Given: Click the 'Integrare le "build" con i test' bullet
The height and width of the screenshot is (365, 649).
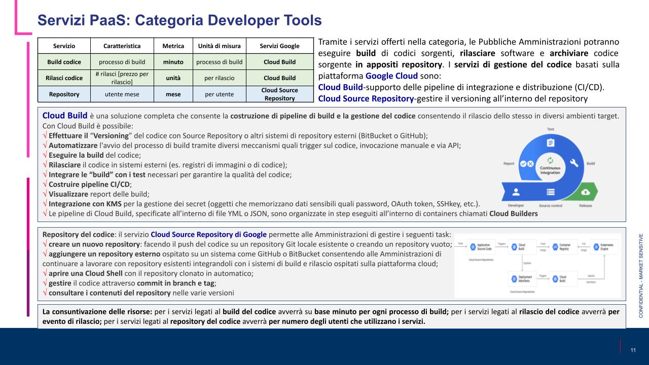Looking at the screenshot, I should (x=167, y=174).
